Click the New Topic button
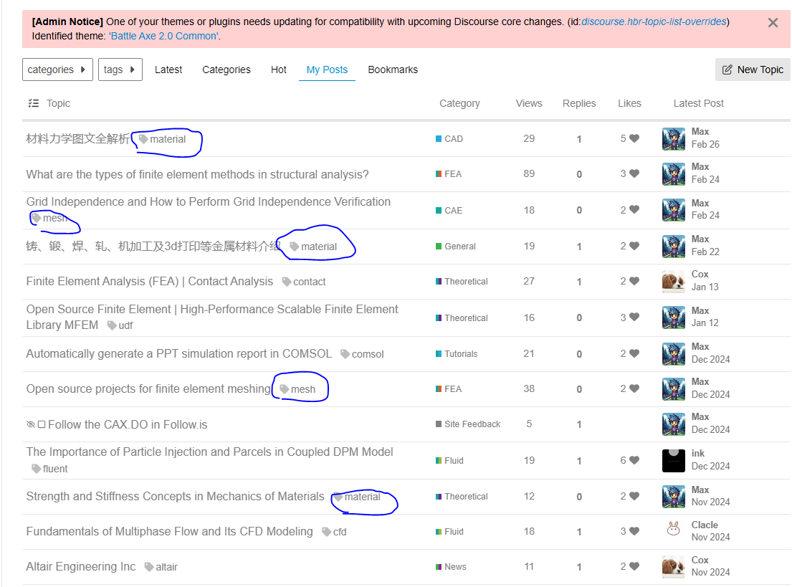The image size is (792, 587). click(753, 70)
